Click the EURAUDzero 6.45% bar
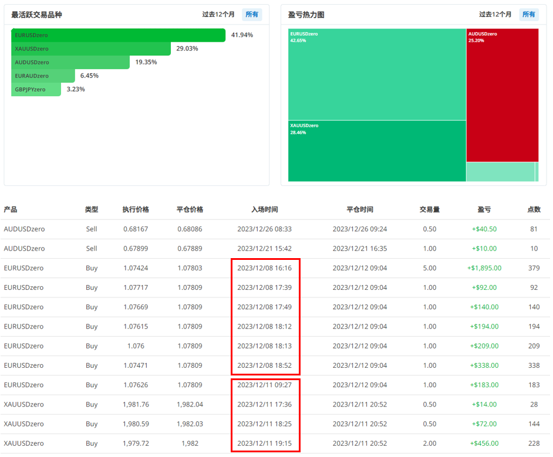Screen dimensions: 553x457 43,76
